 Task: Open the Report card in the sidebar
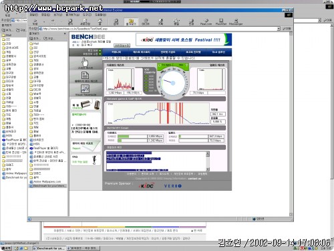point(86,146)
